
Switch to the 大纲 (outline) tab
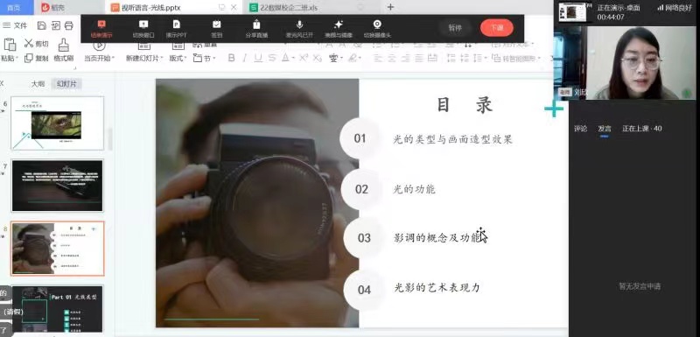click(38, 83)
